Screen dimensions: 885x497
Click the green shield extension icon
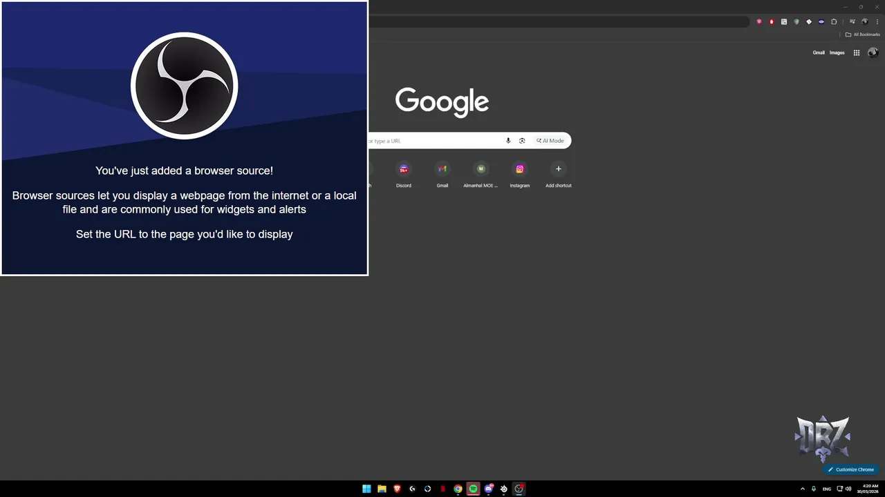pyautogui.click(x=796, y=21)
